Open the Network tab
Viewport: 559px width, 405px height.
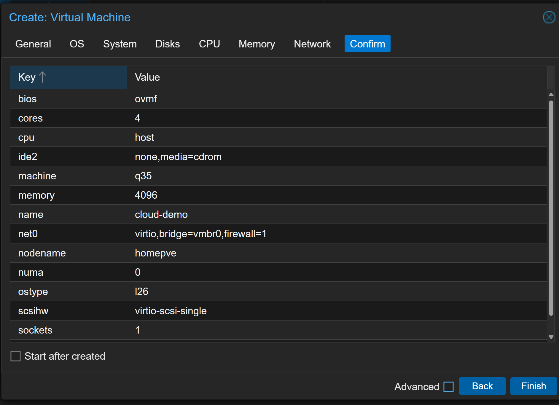312,44
